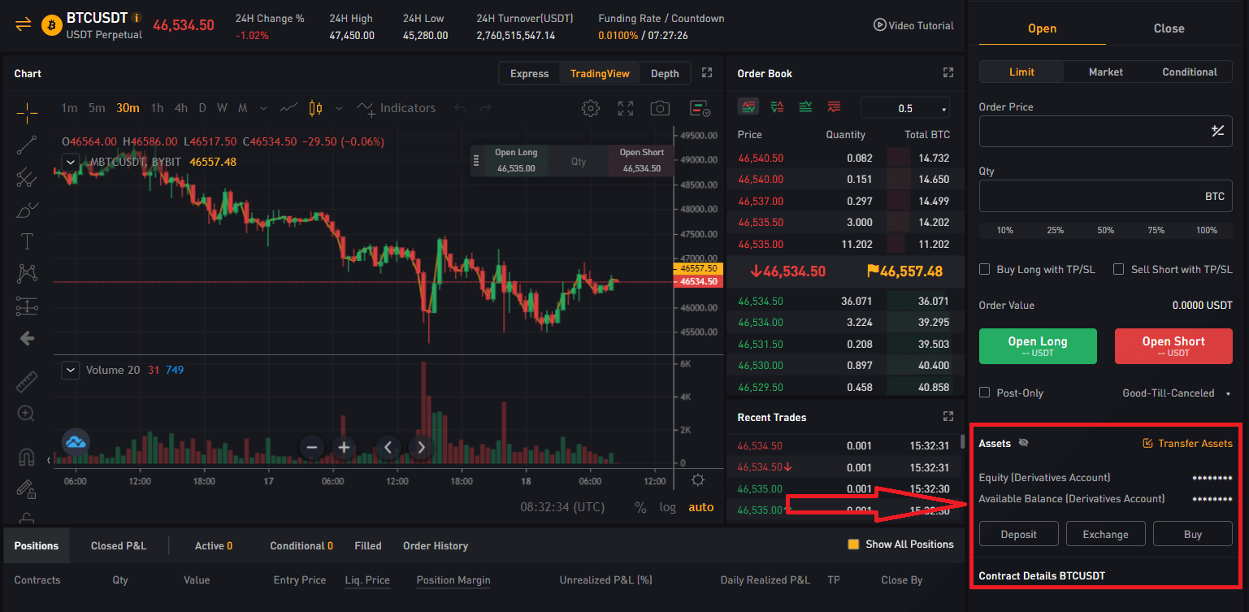This screenshot has height=612, width=1249.
Task: Open the XABCD pattern tool
Action: coord(27,274)
